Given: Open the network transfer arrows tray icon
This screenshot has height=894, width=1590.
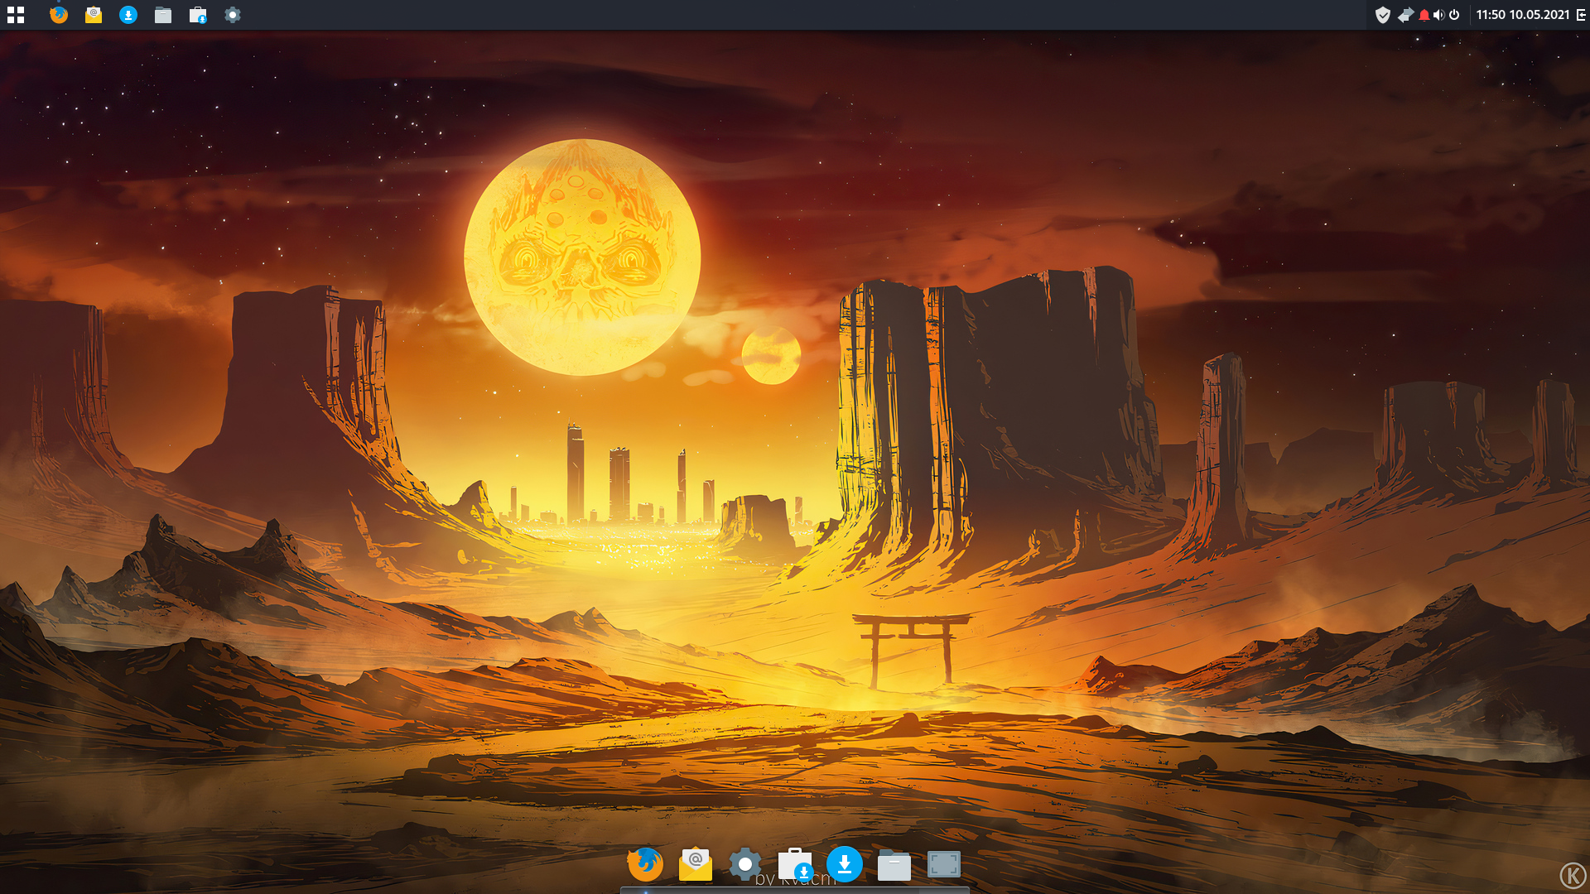Looking at the screenshot, I should (1404, 15).
